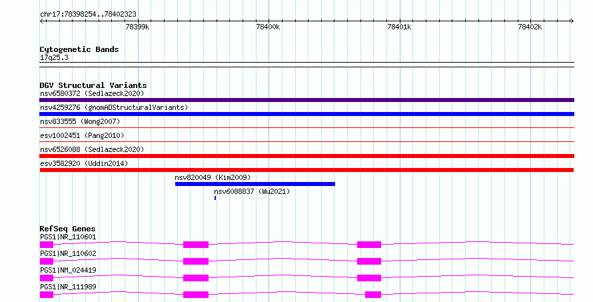Open variant label nsv6088837 (Wu2021)
Screen dimensions: 593x302
coord(252,191)
